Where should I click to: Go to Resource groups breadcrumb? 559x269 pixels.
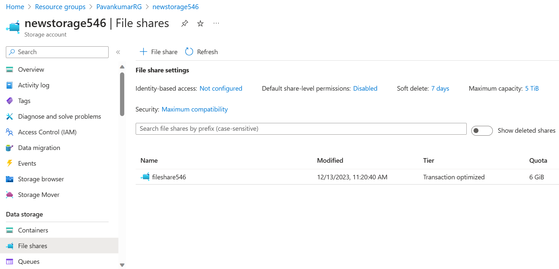(60, 7)
